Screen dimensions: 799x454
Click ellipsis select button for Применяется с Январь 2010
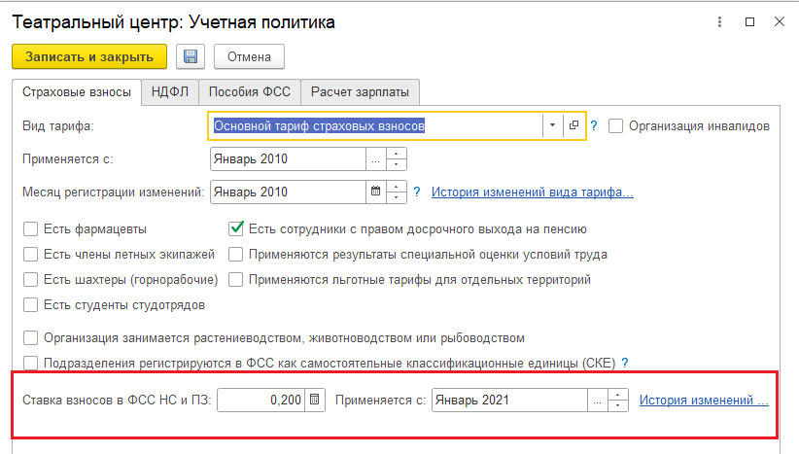[375, 159]
